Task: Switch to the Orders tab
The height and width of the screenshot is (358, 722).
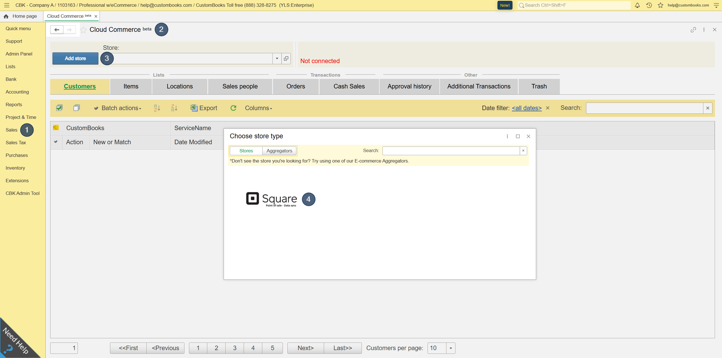Action: pos(296,86)
